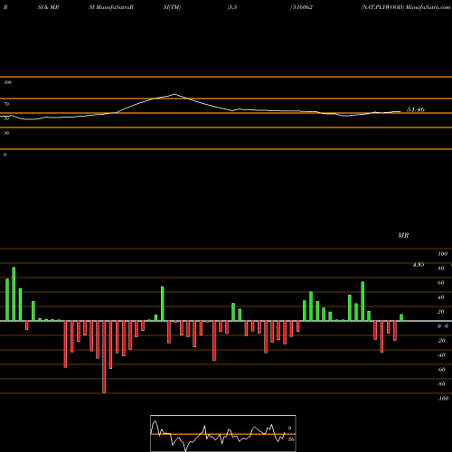This screenshot has height=452, width=452.
Task: Click the (NAT.PLYWOOD) MunafaSutra.com header text
Action: tap(406, 7)
